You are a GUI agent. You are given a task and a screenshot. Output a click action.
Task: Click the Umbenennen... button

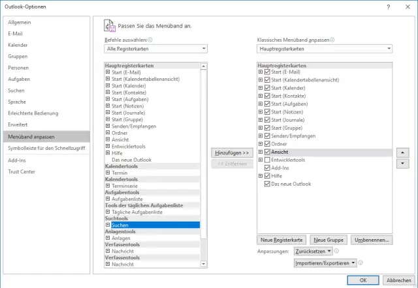[372, 240]
